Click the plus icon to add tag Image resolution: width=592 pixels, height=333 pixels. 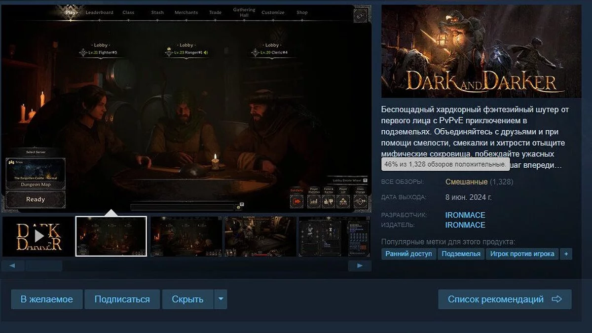tap(566, 254)
